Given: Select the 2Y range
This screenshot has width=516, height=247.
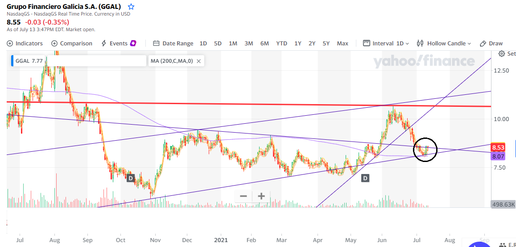Looking at the screenshot, I should 312,43.
